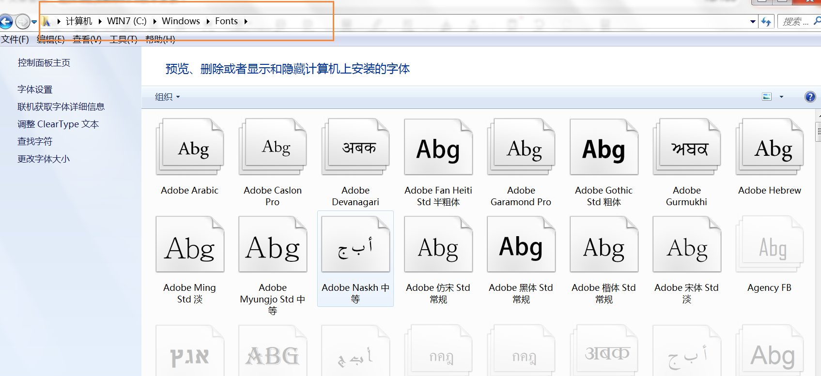The image size is (821, 376).
Task: Expand arrow after 计算机 in breadcrumb
Action: click(100, 21)
